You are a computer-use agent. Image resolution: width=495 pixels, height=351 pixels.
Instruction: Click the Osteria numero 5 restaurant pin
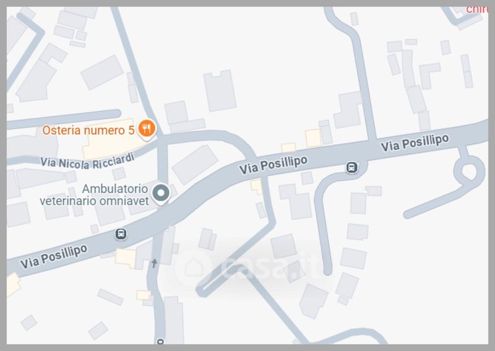coord(147,129)
